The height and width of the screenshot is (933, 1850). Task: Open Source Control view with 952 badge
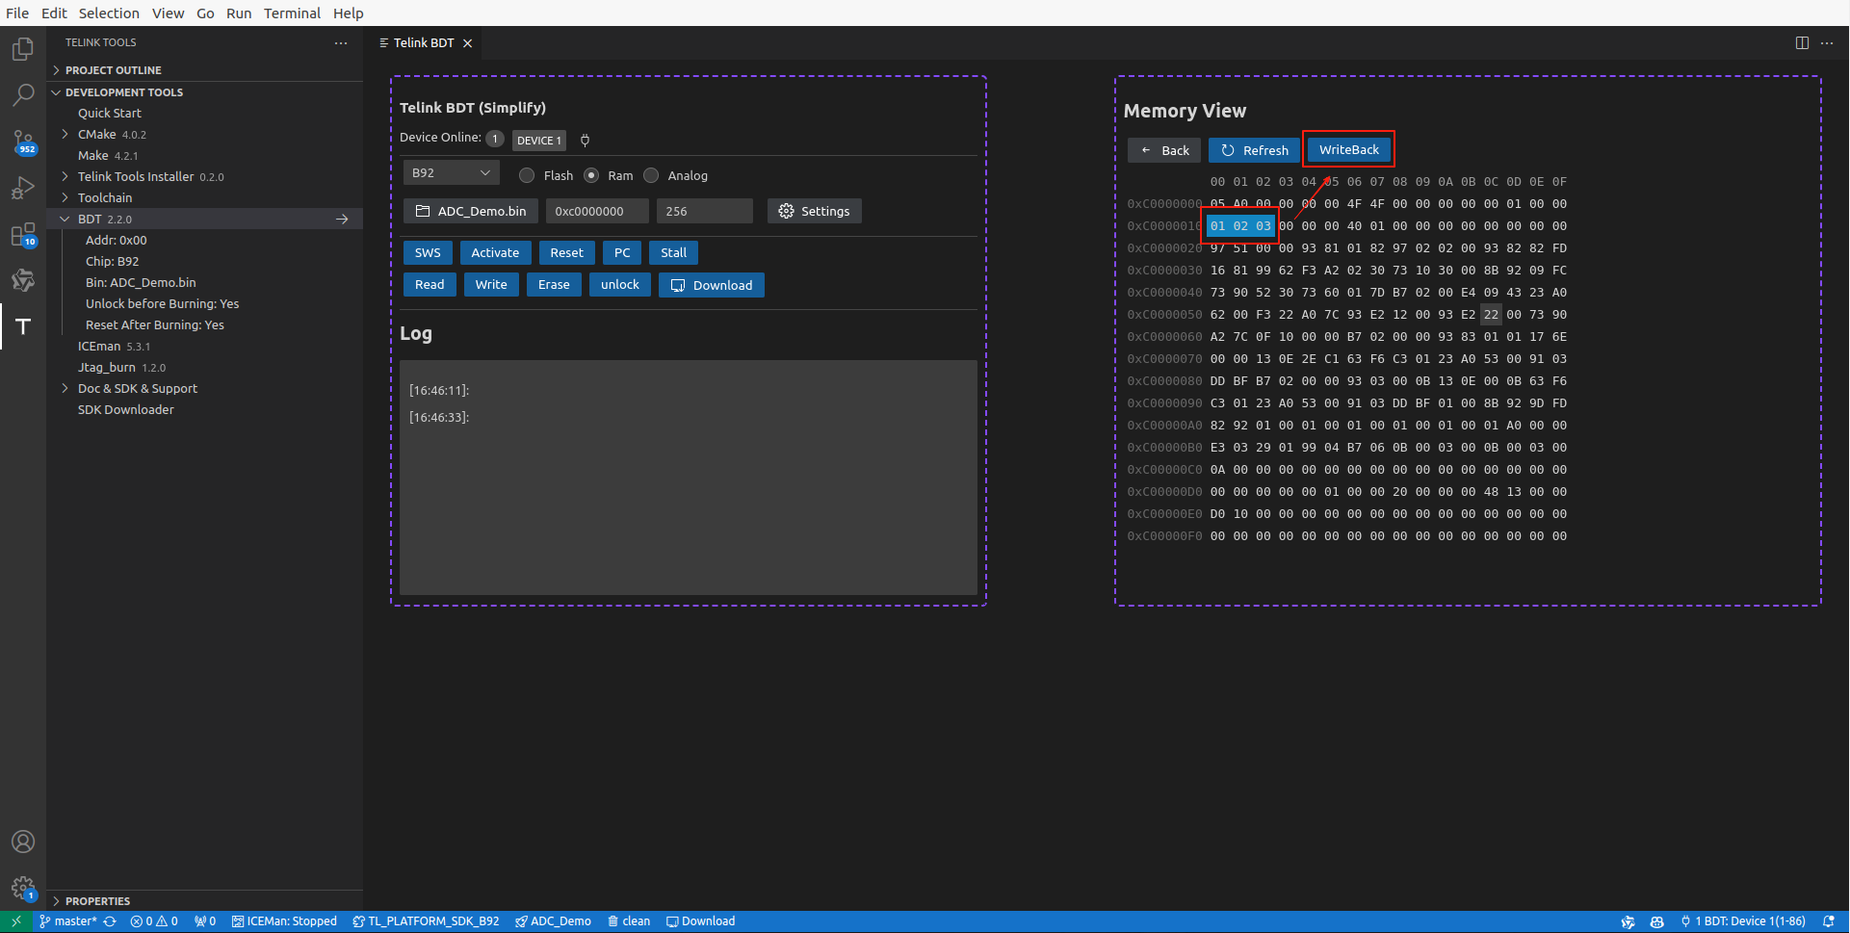[x=23, y=142]
